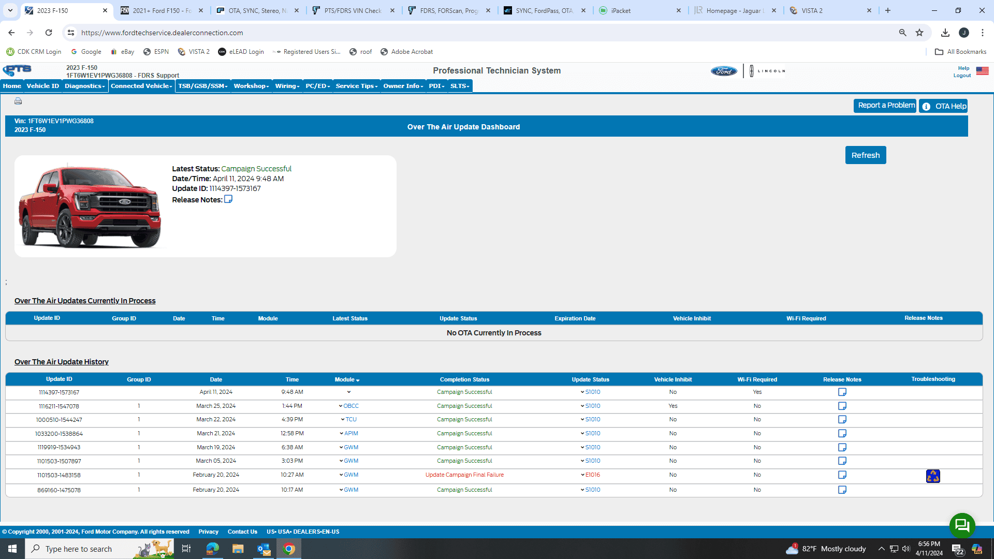Screen dimensions: 994x559
Task: Click the printer icon below Home menu
Action: [18, 101]
